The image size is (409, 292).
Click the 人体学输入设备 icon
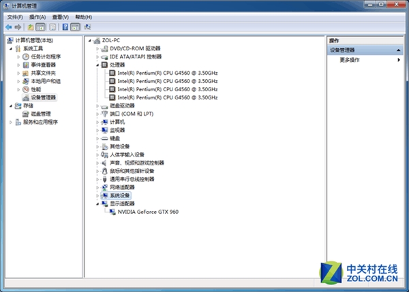coord(104,155)
